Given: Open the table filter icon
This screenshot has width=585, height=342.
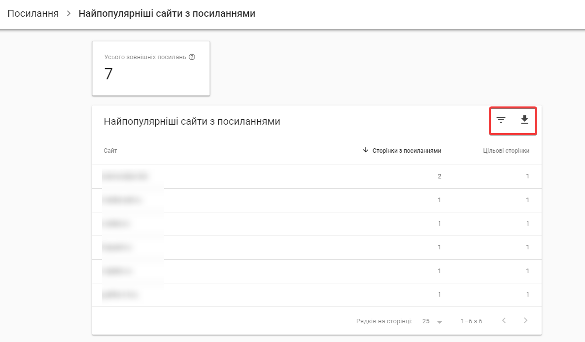Looking at the screenshot, I should [501, 120].
